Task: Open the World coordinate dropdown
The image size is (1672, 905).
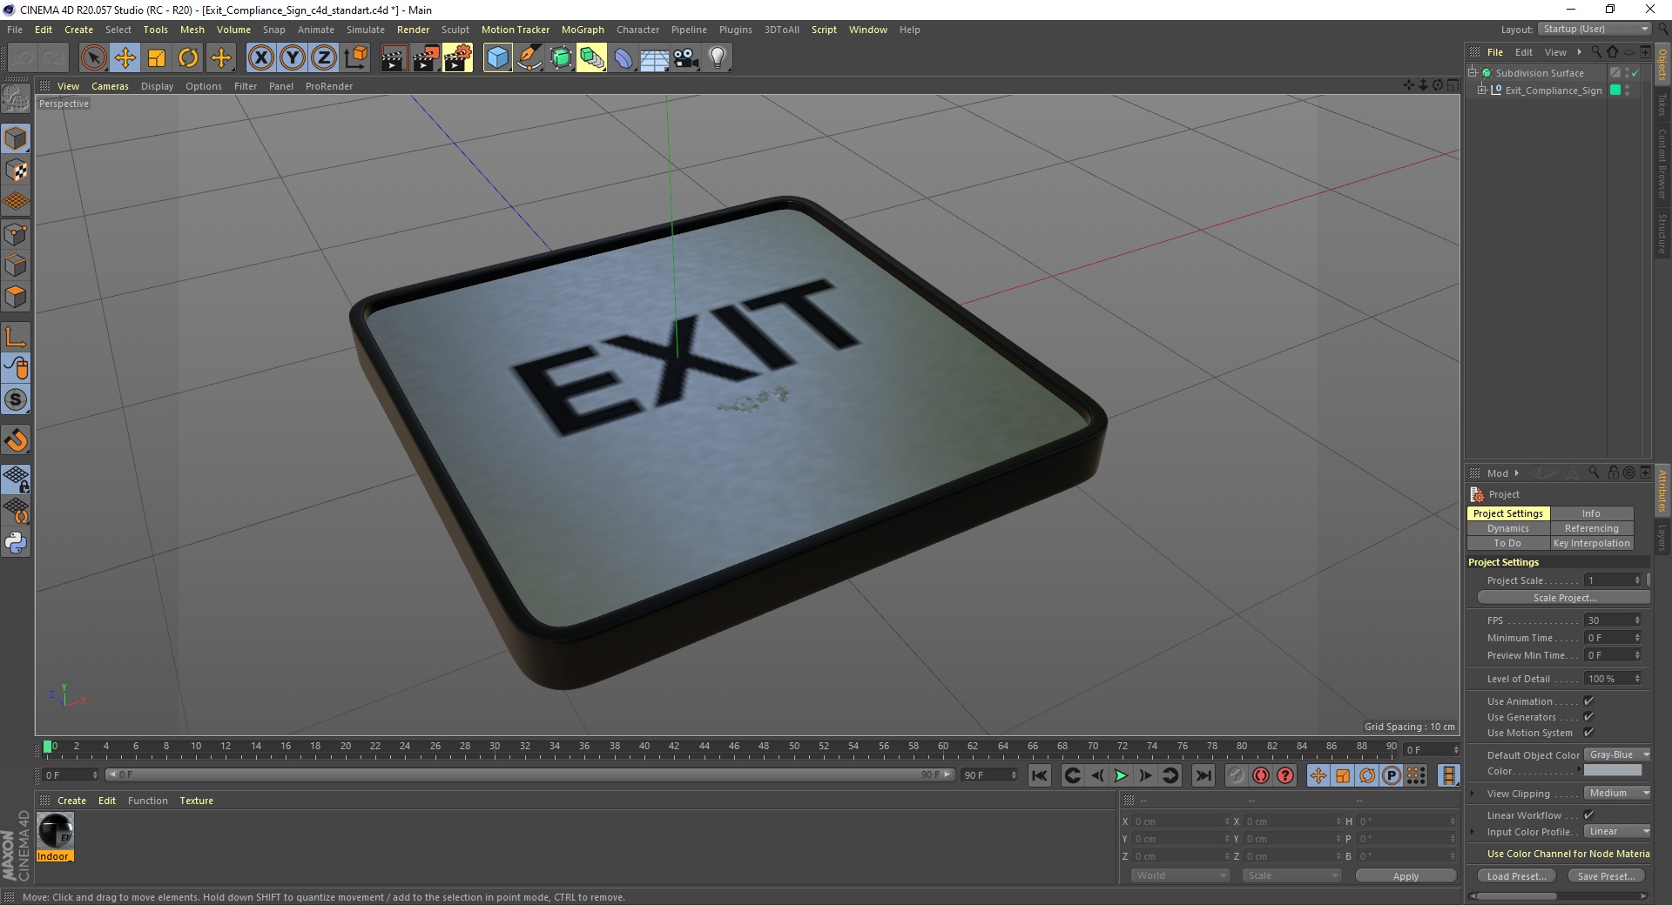Action: click(1180, 875)
